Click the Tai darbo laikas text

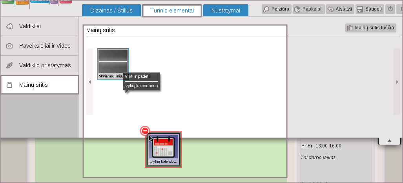(319, 158)
